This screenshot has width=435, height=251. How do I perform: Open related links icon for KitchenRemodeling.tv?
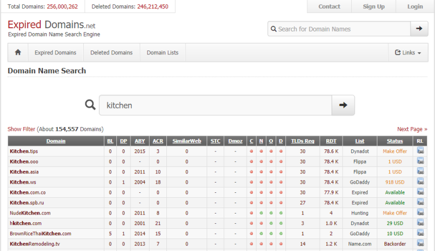[x=420, y=243]
